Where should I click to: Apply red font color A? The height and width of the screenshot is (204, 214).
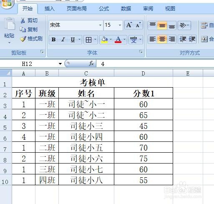[x=118, y=40]
